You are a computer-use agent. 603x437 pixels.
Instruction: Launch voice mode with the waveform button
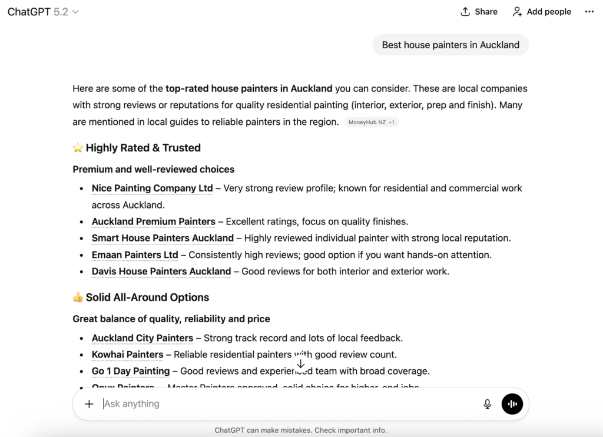tap(512, 404)
